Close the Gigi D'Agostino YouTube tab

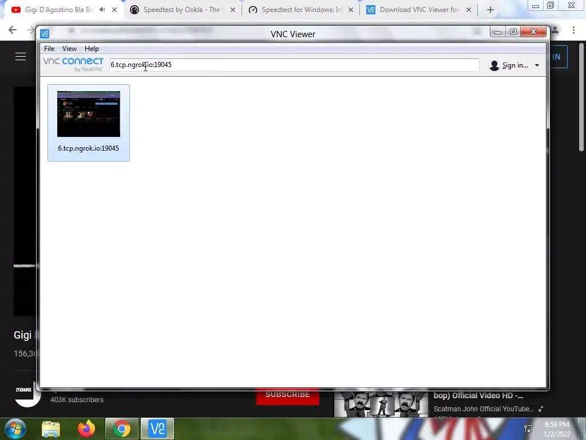pyautogui.click(x=114, y=10)
